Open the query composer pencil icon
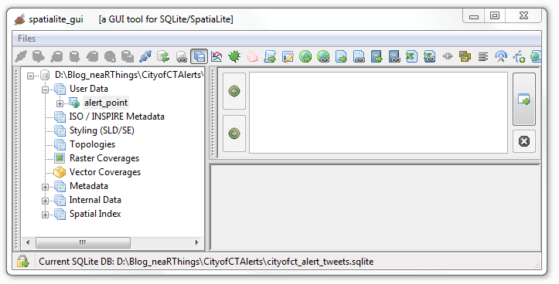 288,56
